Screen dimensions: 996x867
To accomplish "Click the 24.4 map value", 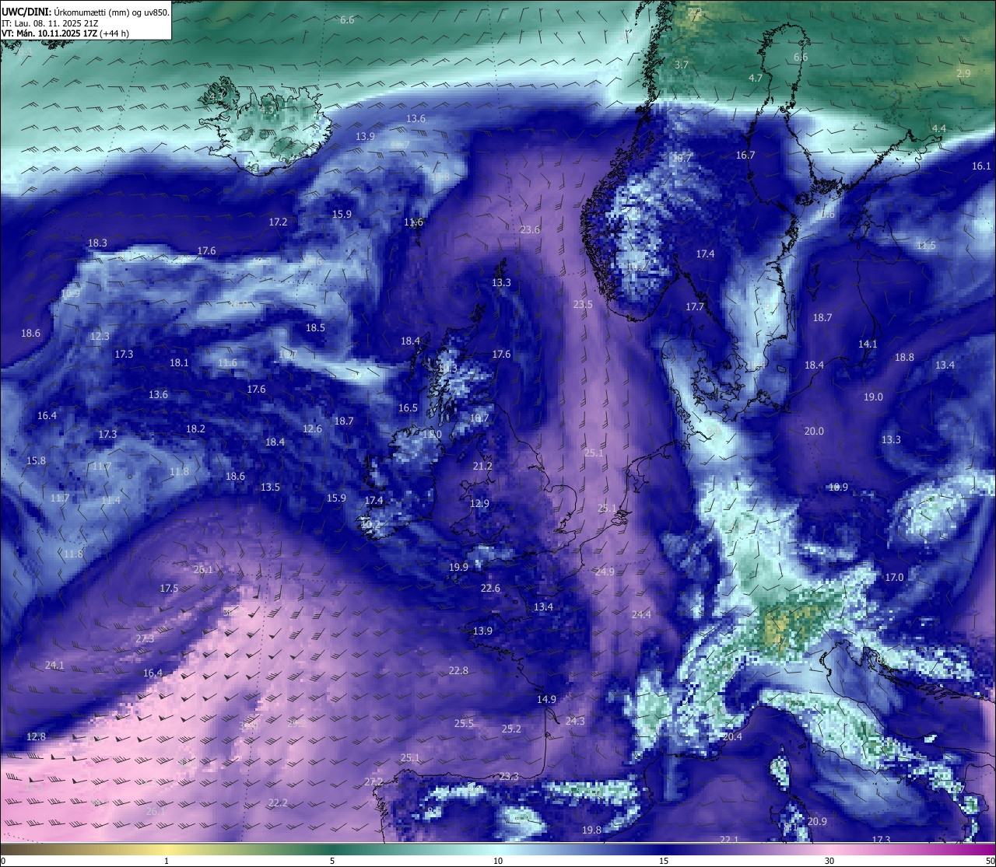I will (x=641, y=614).
